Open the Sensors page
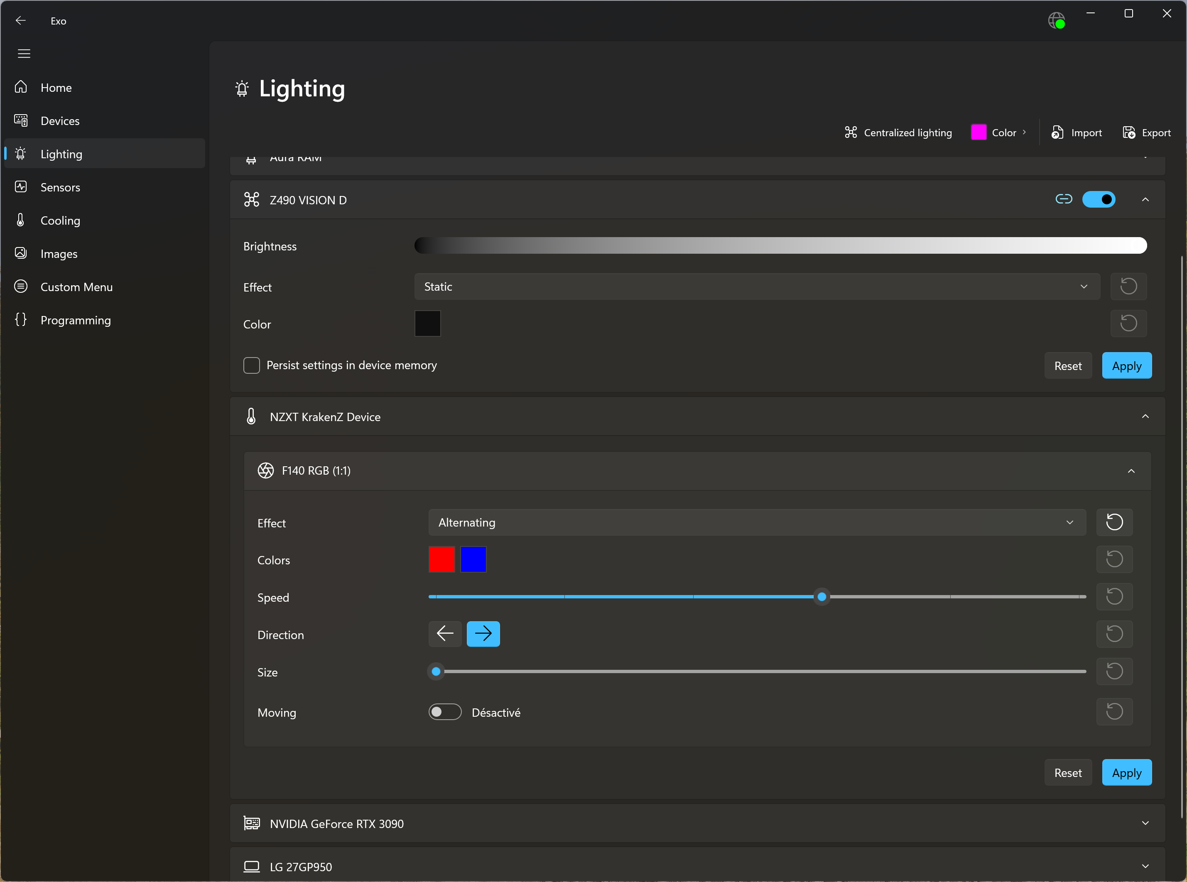This screenshot has height=882, width=1187. coord(60,187)
